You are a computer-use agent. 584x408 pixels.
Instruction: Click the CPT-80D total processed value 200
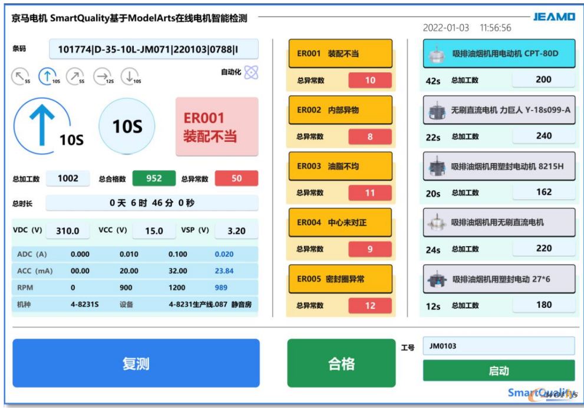pos(544,79)
